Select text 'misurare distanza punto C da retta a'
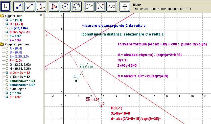 pyautogui.click(x=113, y=26)
